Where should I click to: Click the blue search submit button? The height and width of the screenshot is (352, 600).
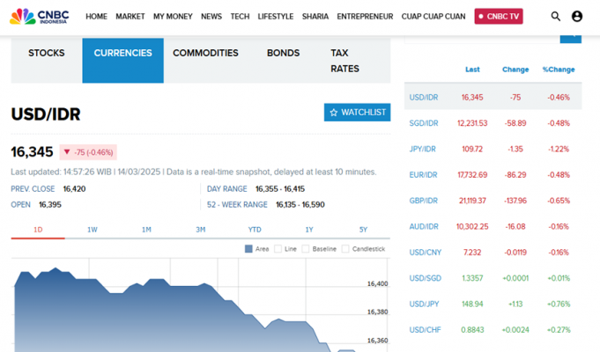571,36
